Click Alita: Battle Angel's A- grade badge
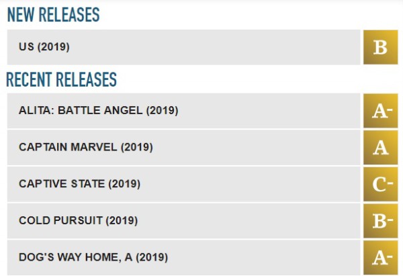 point(380,111)
